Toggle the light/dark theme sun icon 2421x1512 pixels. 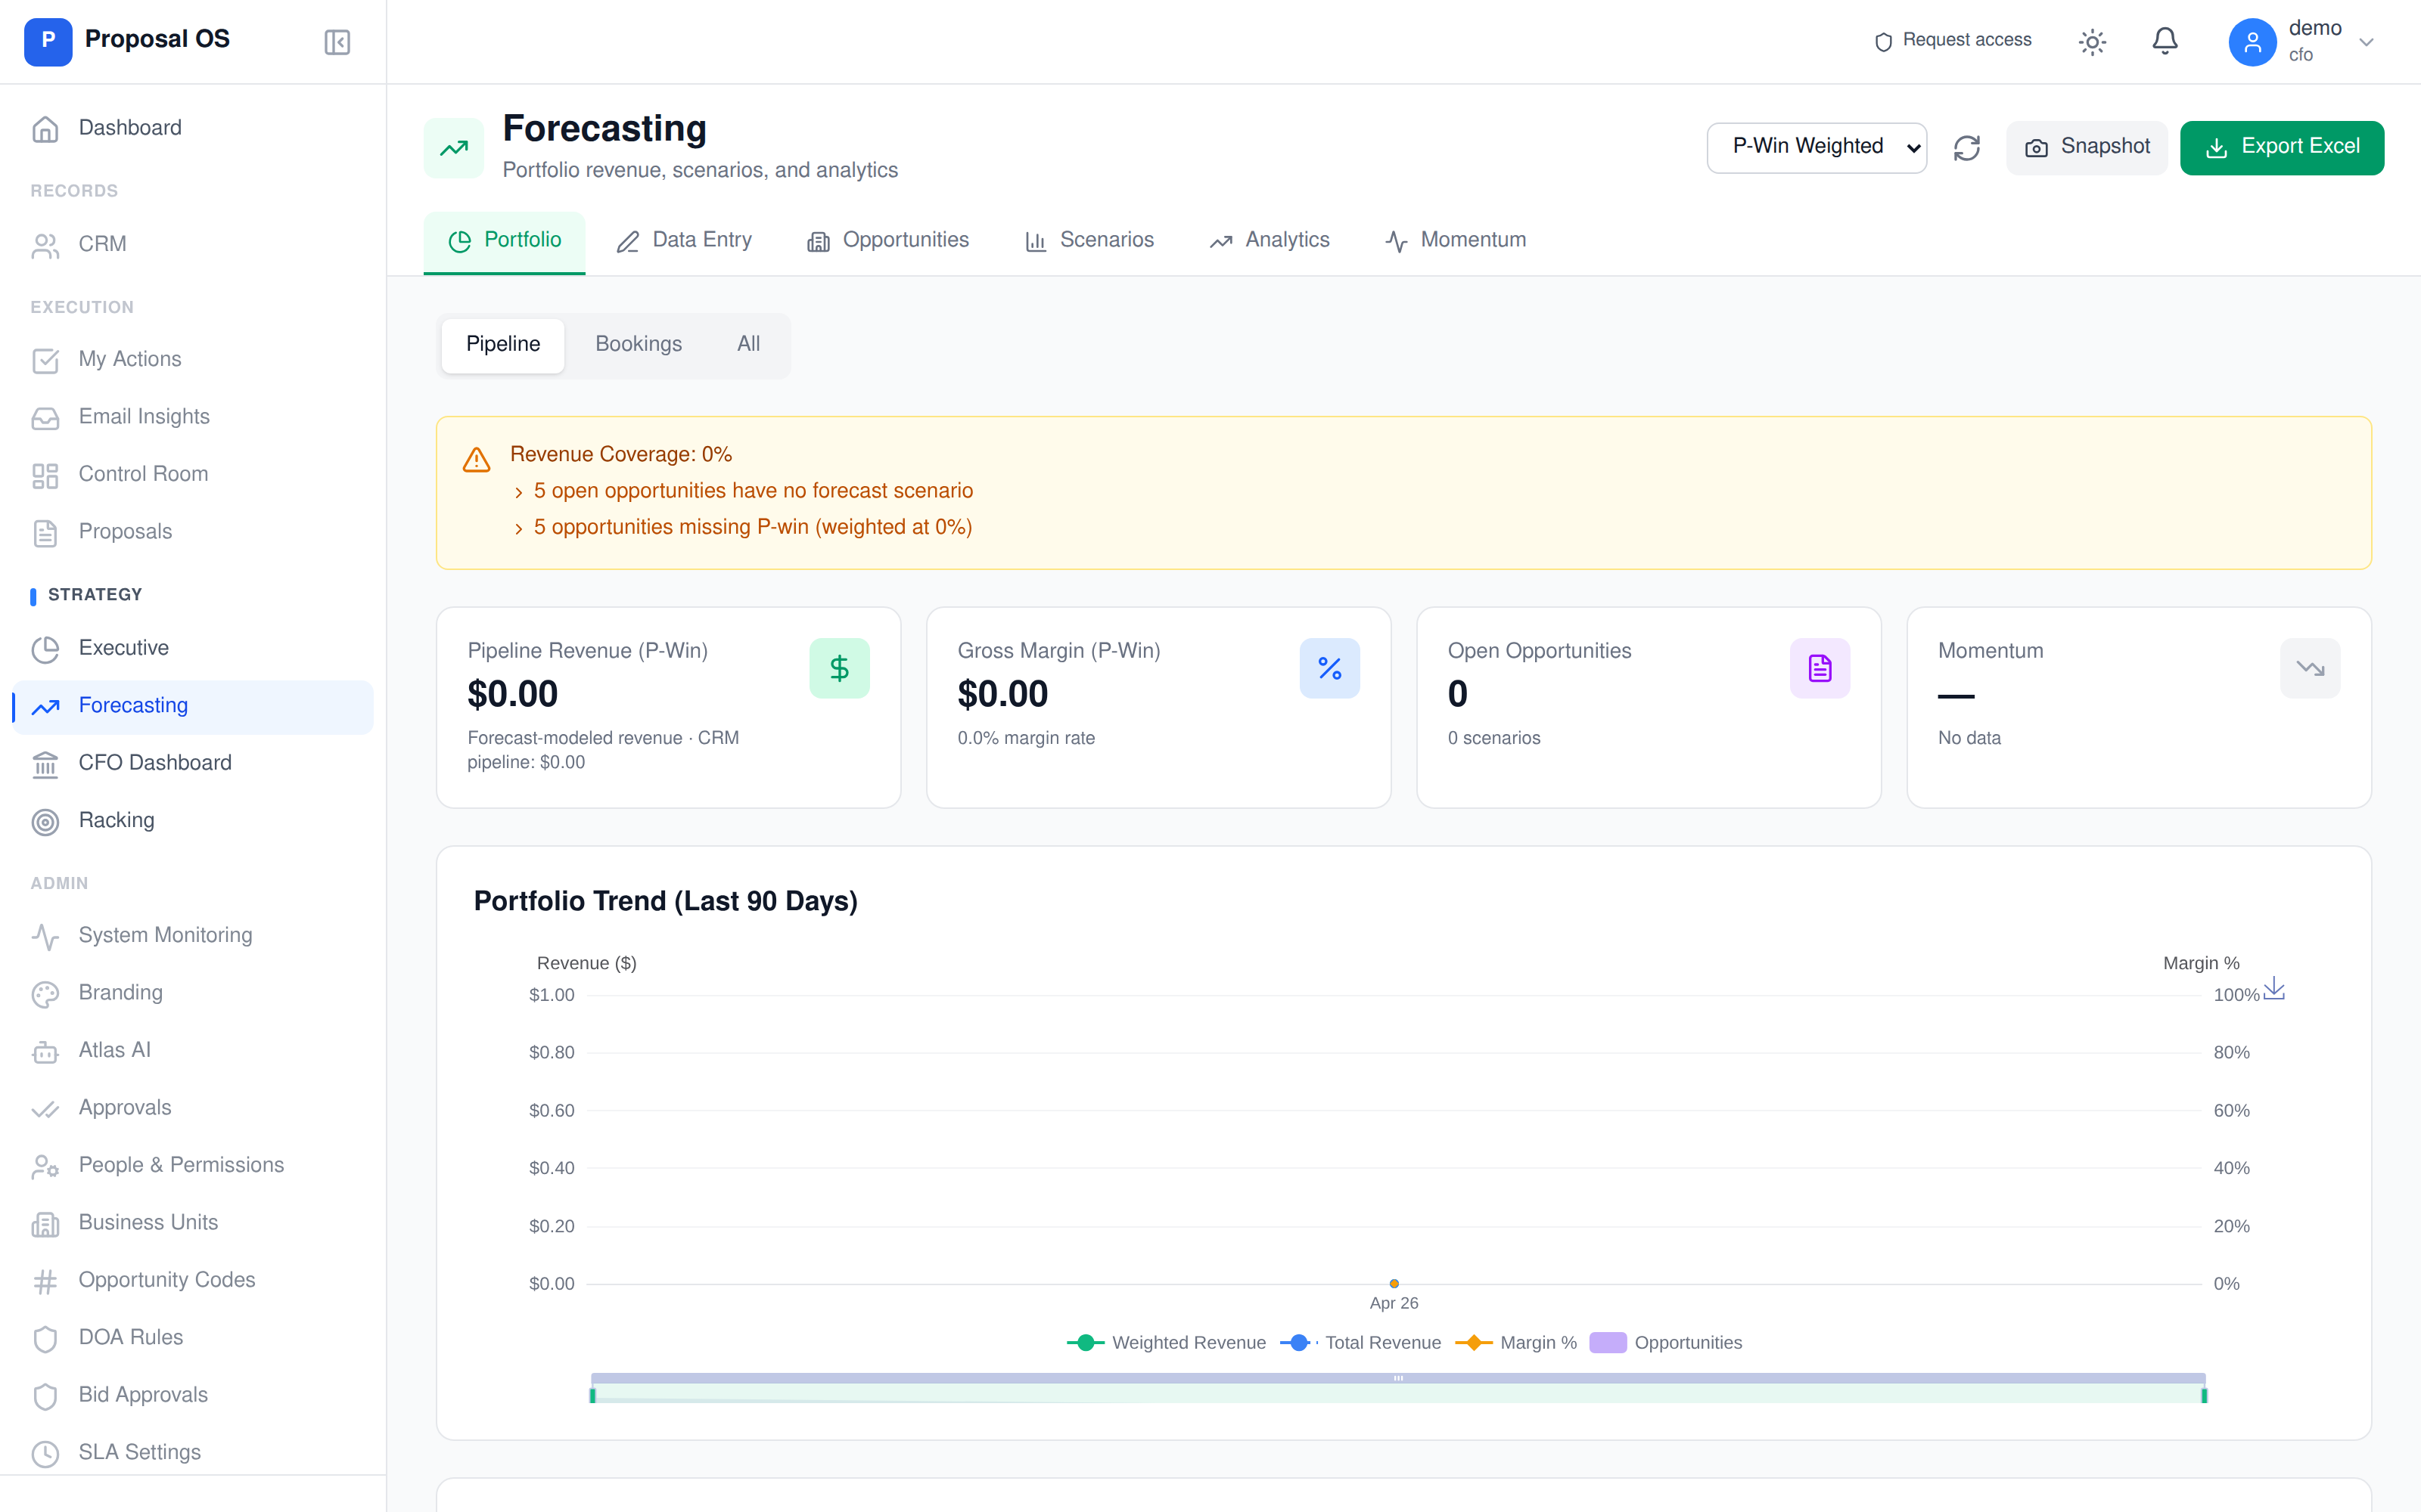point(2092,41)
